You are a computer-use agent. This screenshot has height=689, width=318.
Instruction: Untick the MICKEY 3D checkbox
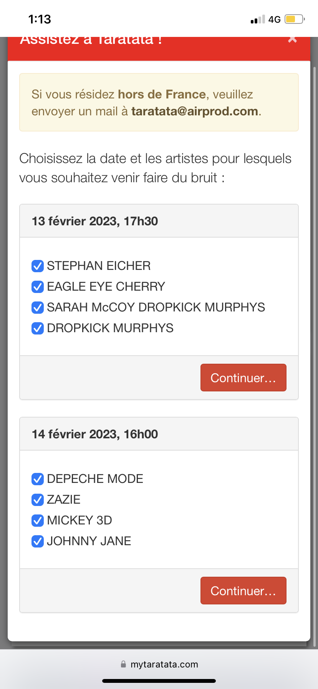tap(38, 520)
